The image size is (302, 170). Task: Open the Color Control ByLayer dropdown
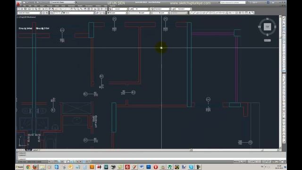(117, 13)
